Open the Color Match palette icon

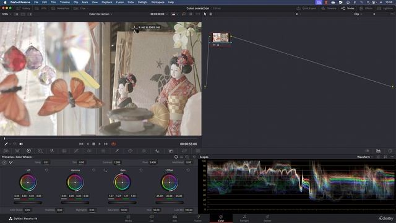(x=17, y=151)
